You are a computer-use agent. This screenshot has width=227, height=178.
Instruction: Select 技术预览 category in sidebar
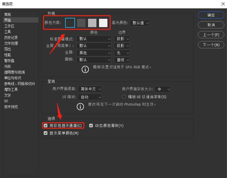click(x=21, y=107)
